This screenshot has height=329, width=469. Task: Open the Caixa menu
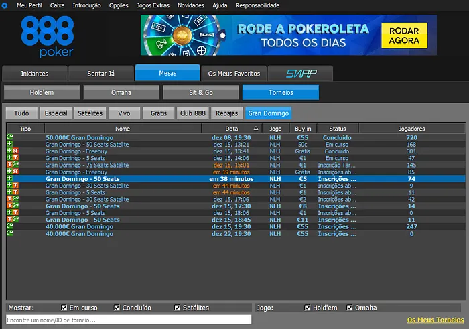(57, 5)
